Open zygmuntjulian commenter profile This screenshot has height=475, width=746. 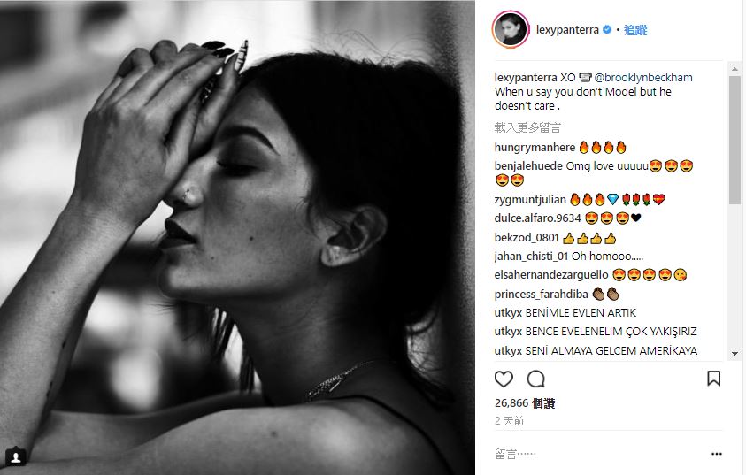[530, 200]
